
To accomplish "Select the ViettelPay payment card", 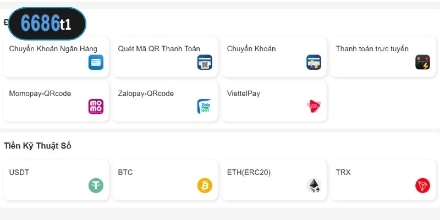I will (x=274, y=101).
